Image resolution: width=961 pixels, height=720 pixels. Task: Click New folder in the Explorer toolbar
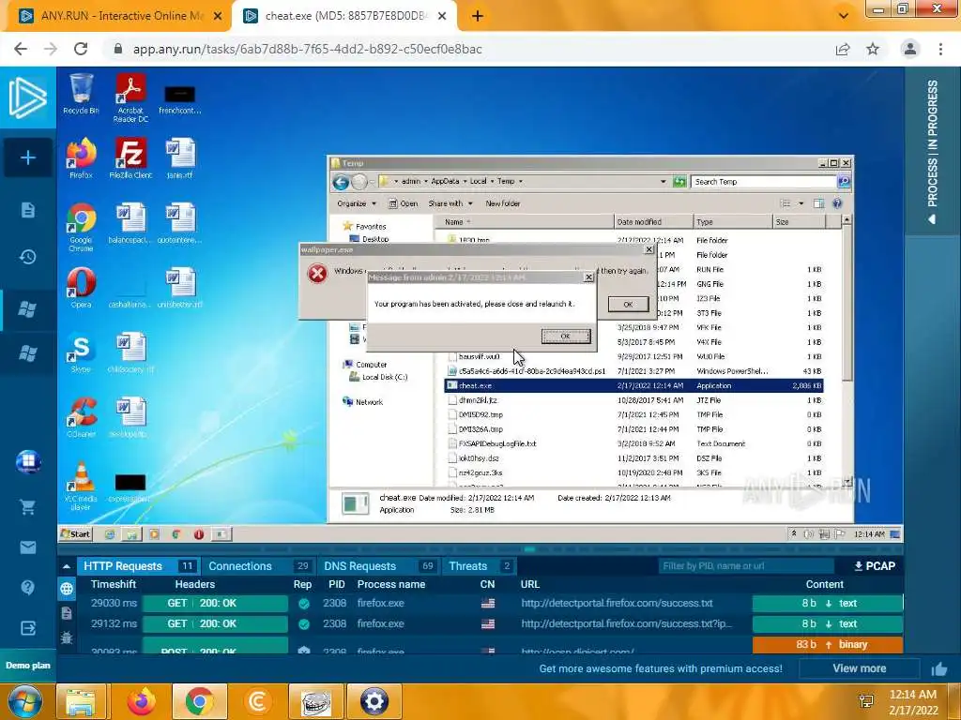pyautogui.click(x=503, y=203)
